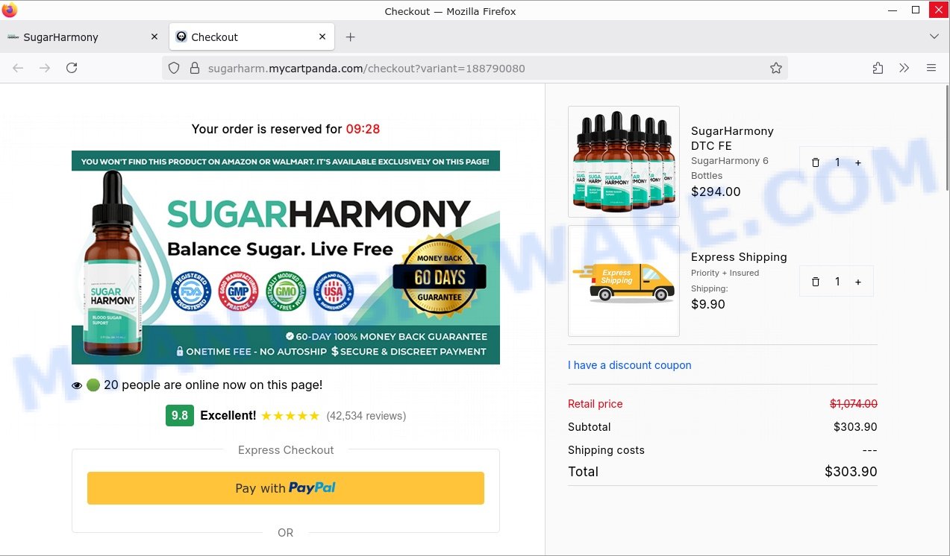The image size is (950, 556).
Task: Switch to the SugarHarmony tab
Action: pos(82,37)
